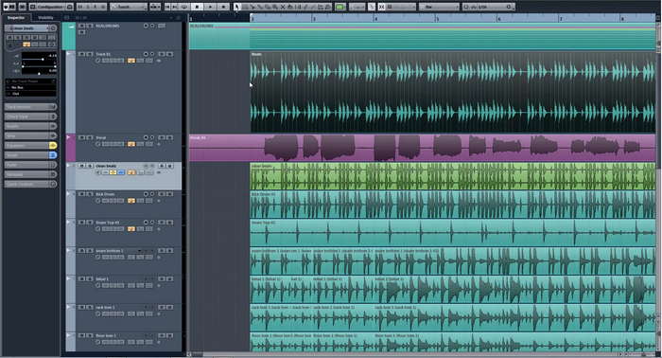The height and width of the screenshot is (358, 662).
Task: Open track list search magnifier
Action: click(x=178, y=18)
